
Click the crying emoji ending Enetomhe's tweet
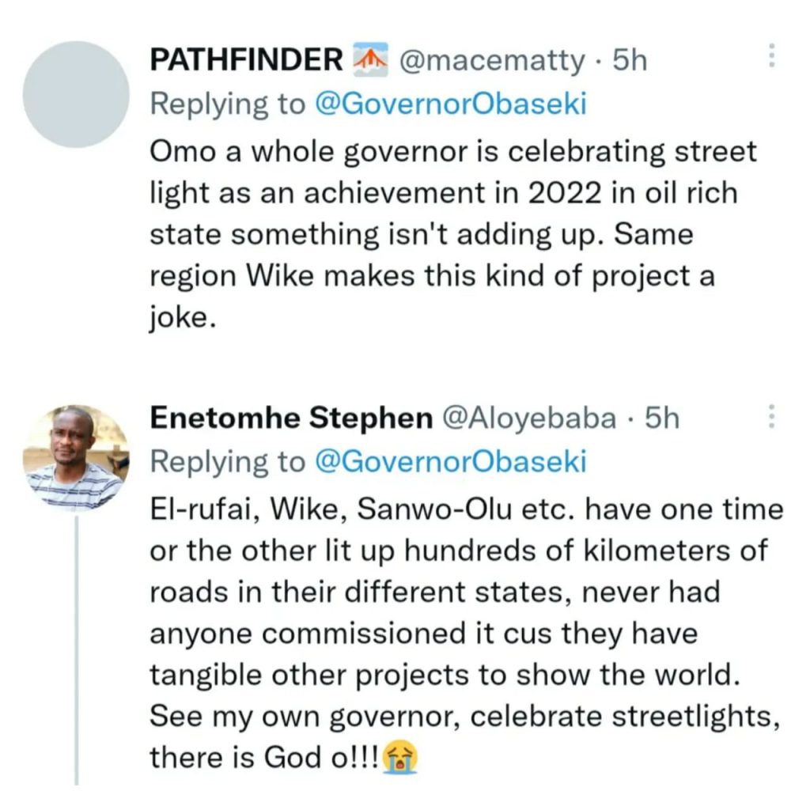[399, 759]
